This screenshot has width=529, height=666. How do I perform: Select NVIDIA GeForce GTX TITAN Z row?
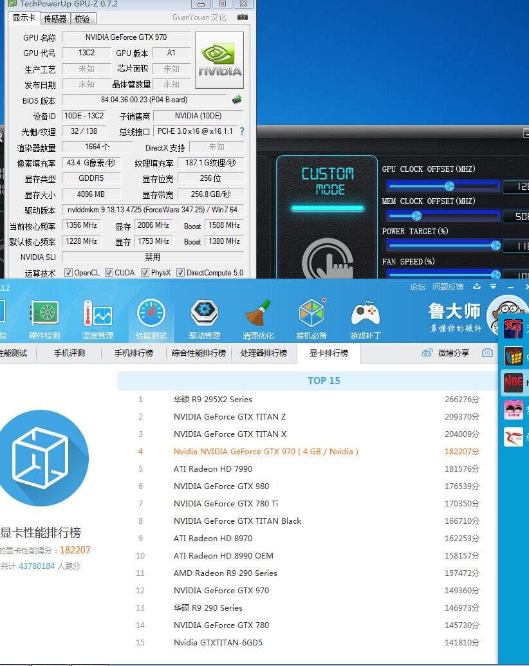[309, 417]
